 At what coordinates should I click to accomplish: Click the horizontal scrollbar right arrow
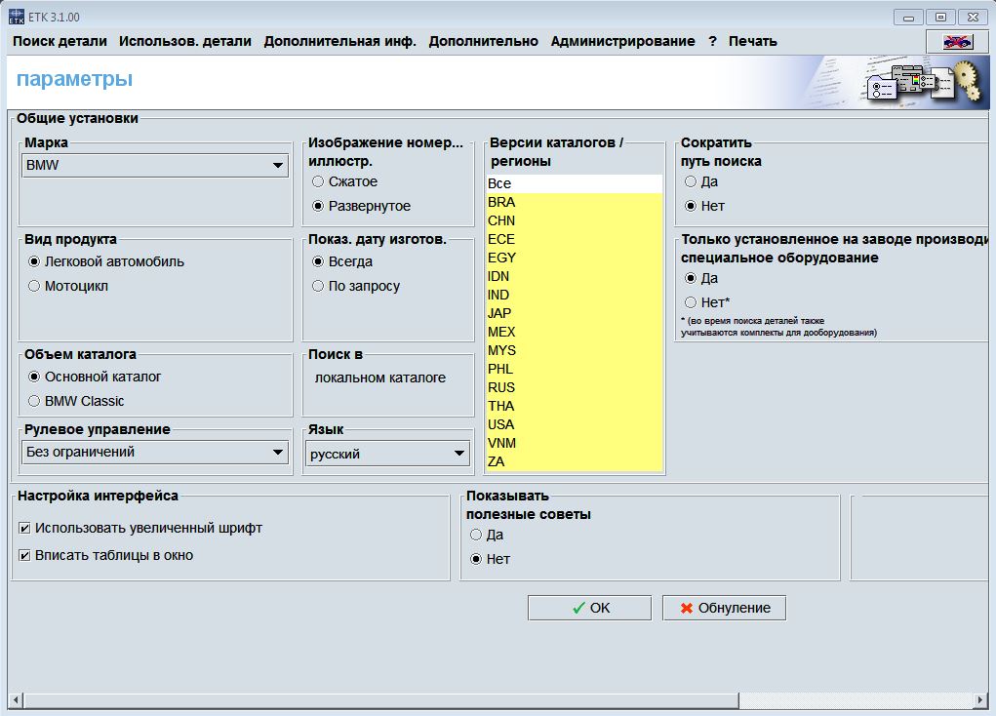980,700
